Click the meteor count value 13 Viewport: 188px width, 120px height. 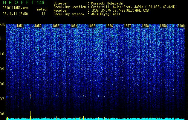(x=43, y=14)
